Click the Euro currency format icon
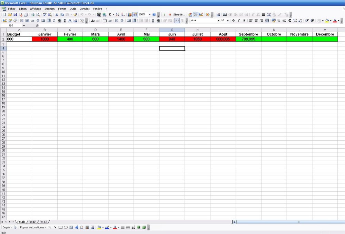The height and width of the screenshot is (234, 345). tap(289, 21)
